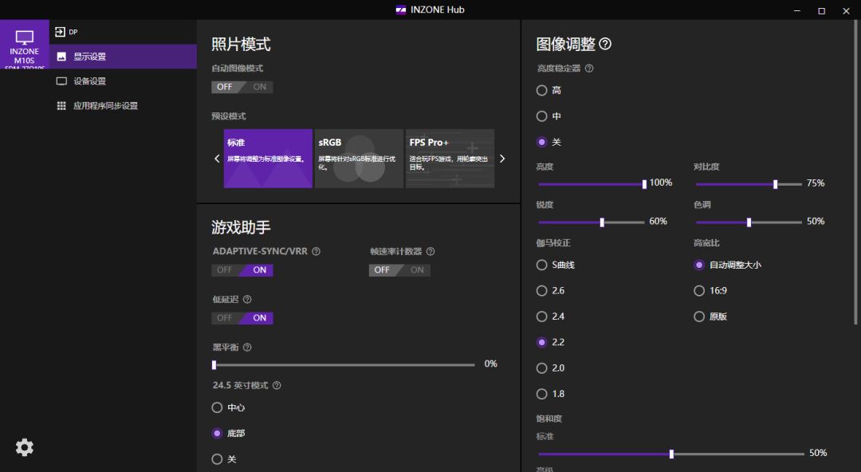
Task: Click the 亮度稳定器 help icon
Action: click(x=589, y=69)
